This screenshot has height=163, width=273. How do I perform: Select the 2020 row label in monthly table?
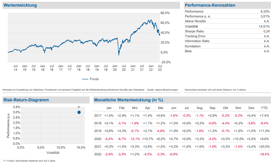coord(98,139)
